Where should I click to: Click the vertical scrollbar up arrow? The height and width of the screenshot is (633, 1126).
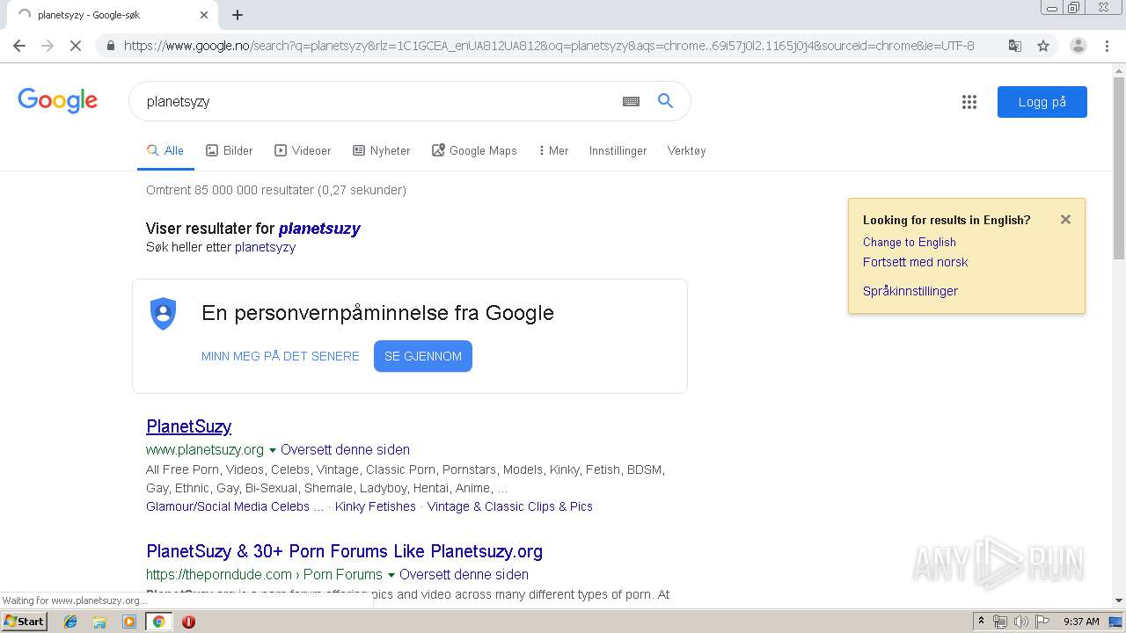pyautogui.click(x=1118, y=72)
